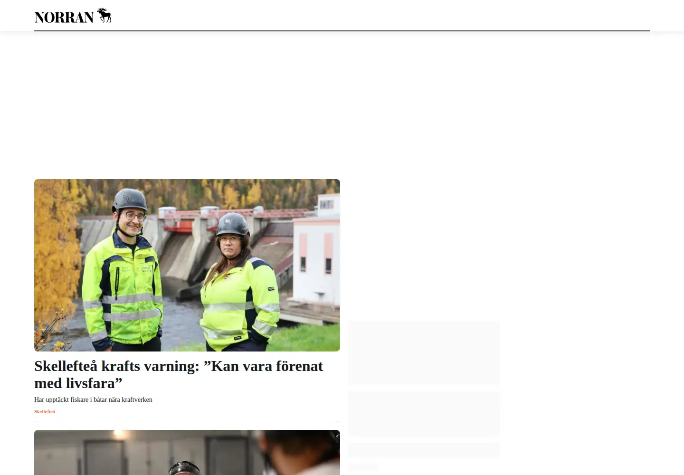
Task: Click the red "Skellefteå" category tag
Action: tap(45, 412)
